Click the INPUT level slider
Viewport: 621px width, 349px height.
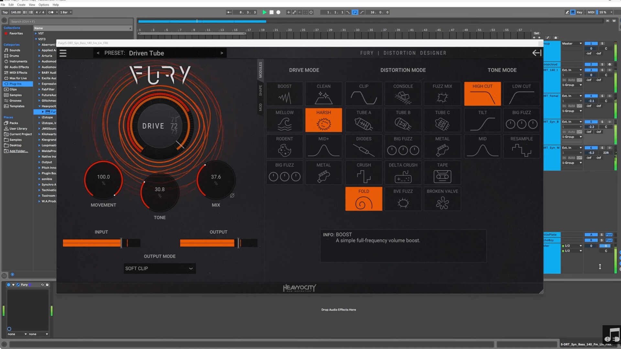102,243
